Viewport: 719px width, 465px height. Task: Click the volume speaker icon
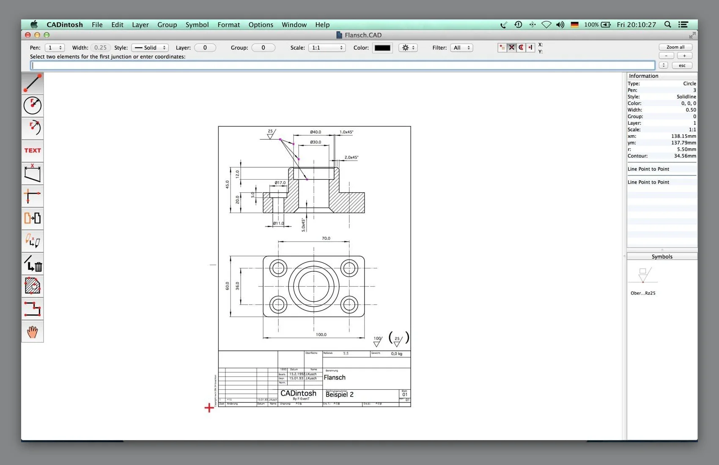pos(560,25)
